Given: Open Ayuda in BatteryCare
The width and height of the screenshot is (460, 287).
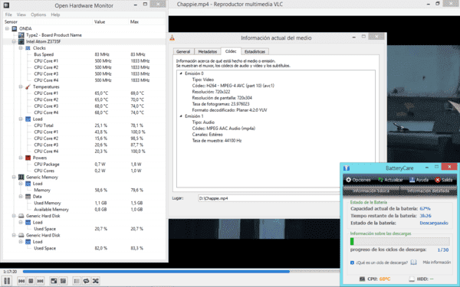Looking at the screenshot, I should click(x=419, y=180).
